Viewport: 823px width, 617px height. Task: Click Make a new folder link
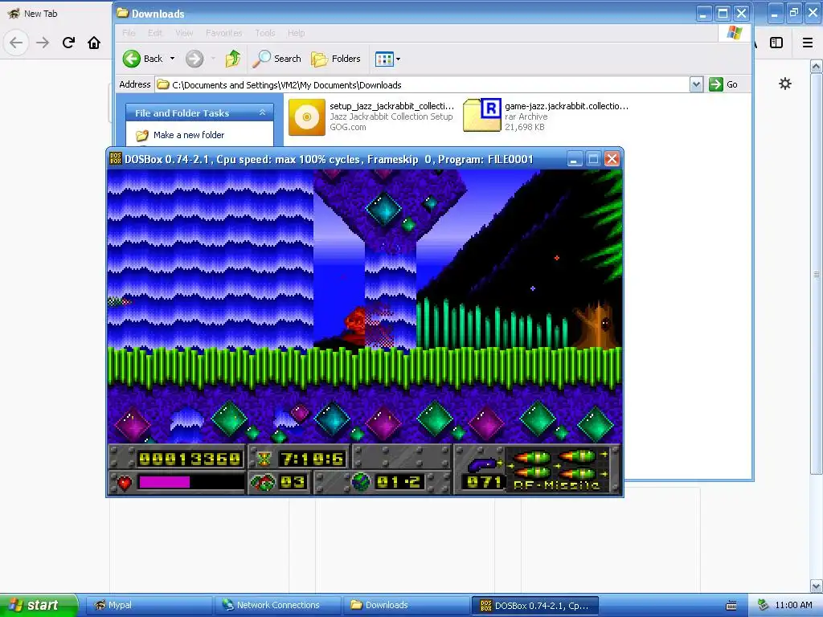[189, 135]
